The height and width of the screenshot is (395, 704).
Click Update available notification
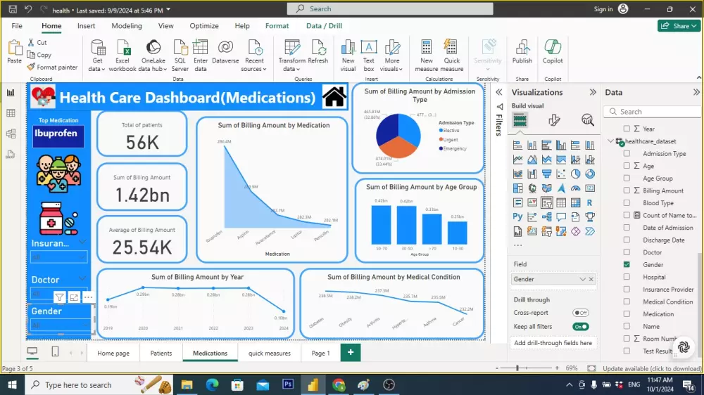point(652,368)
